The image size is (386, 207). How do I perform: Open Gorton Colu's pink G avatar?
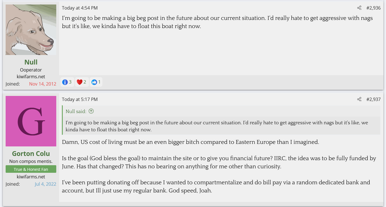pyautogui.click(x=31, y=121)
